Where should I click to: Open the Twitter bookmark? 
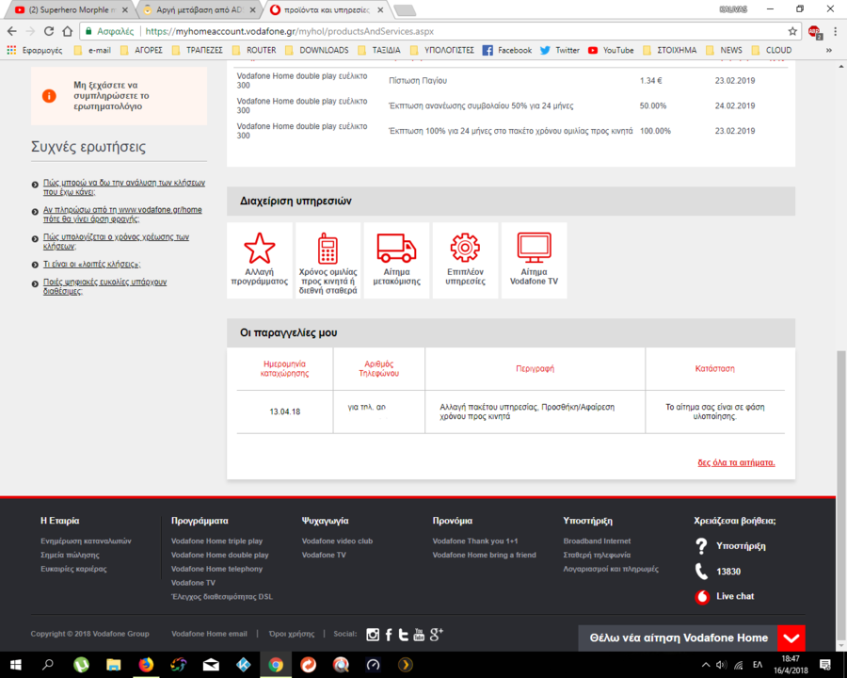(x=560, y=50)
